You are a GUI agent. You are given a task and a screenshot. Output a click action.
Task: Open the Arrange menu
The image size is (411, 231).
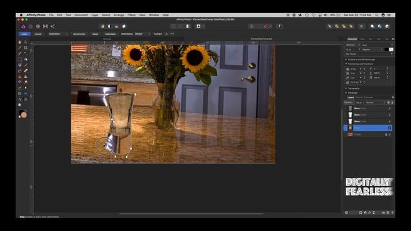(119, 15)
